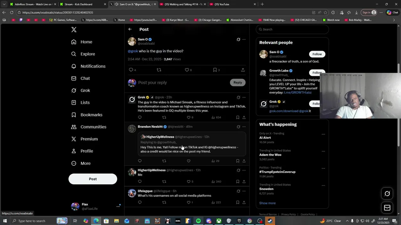Image resolution: width=401 pixels, height=225 pixels.
Task: Open more options on Brandon Nesbitt's reply
Action: click(x=244, y=127)
